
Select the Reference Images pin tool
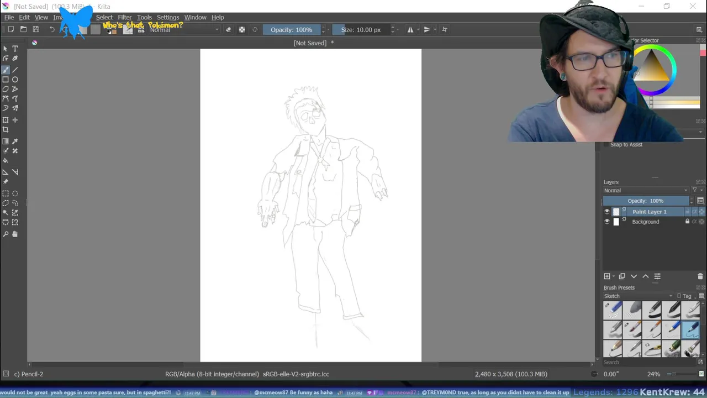pyautogui.click(x=6, y=182)
